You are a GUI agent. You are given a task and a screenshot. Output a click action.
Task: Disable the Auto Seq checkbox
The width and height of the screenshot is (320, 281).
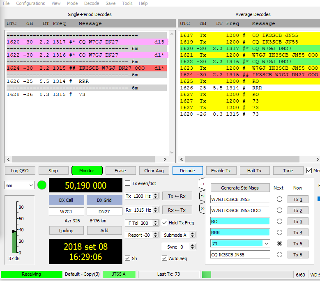point(165,258)
